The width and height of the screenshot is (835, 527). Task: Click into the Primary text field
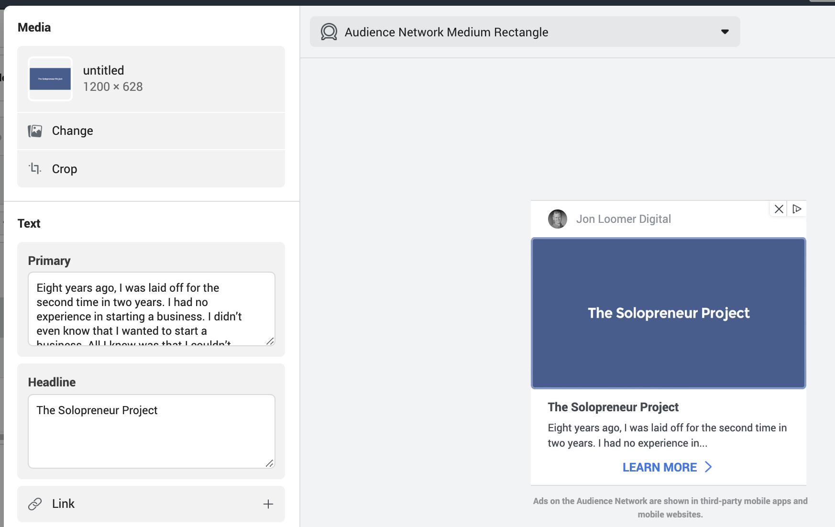(151, 309)
